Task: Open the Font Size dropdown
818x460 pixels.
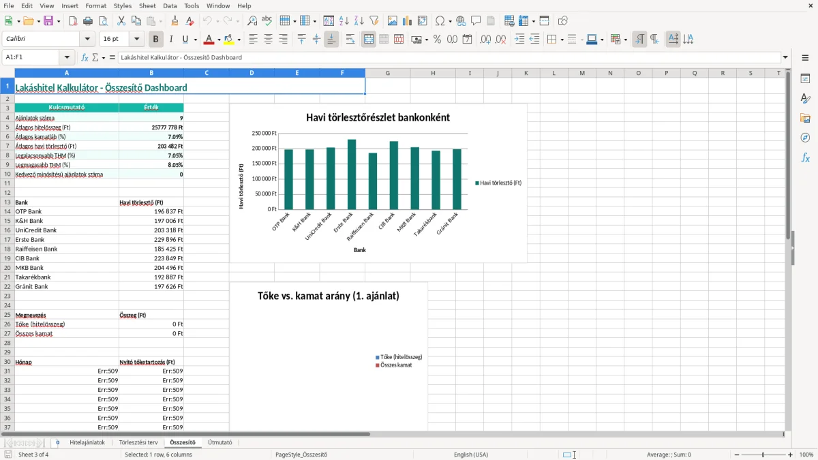Action: click(x=137, y=40)
